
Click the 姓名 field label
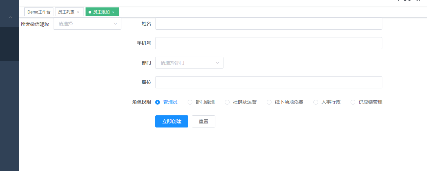pyautogui.click(x=146, y=24)
